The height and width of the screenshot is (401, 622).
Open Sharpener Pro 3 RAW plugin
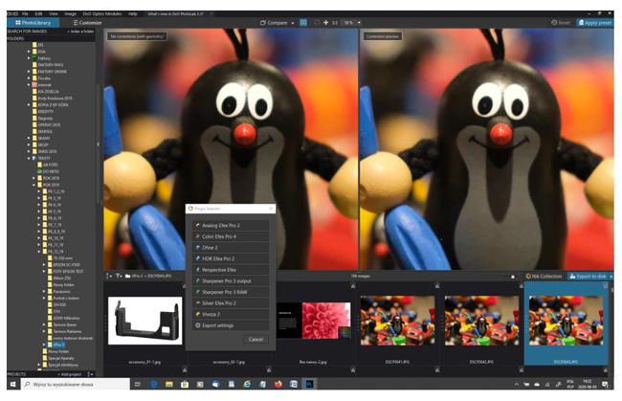tap(231, 292)
